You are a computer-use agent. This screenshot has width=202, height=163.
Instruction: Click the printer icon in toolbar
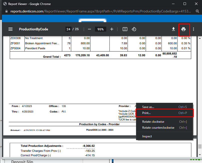point(183,29)
